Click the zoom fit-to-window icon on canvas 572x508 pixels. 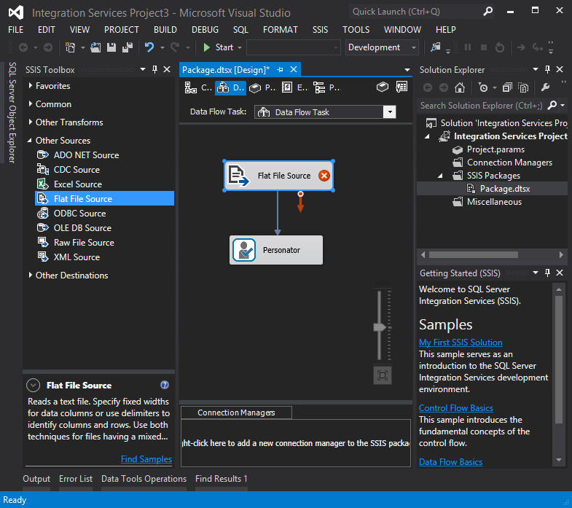[x=383, y=375]
